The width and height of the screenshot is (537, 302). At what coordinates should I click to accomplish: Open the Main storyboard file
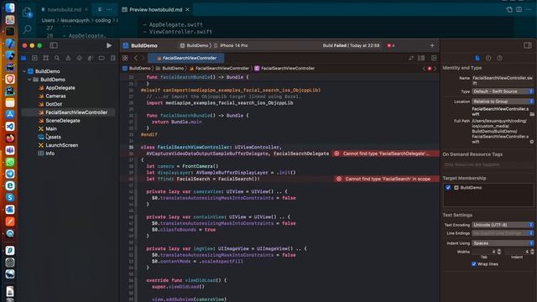(x=51, y=128)
